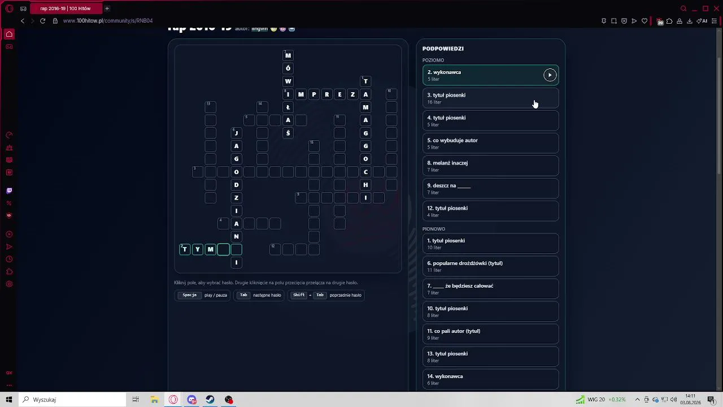
Task: Open the ad blocker shield icon
Action: pos(624,21)
